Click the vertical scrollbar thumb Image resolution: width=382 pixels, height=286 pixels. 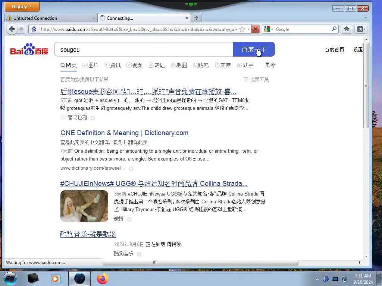(366, 85)
